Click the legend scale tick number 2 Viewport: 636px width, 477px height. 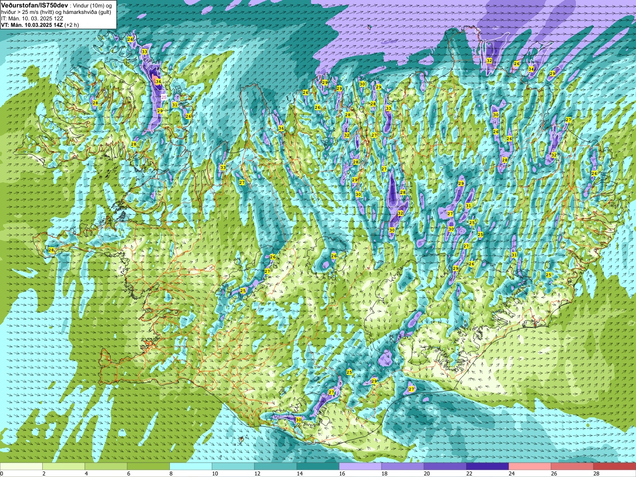click(44, 474)
